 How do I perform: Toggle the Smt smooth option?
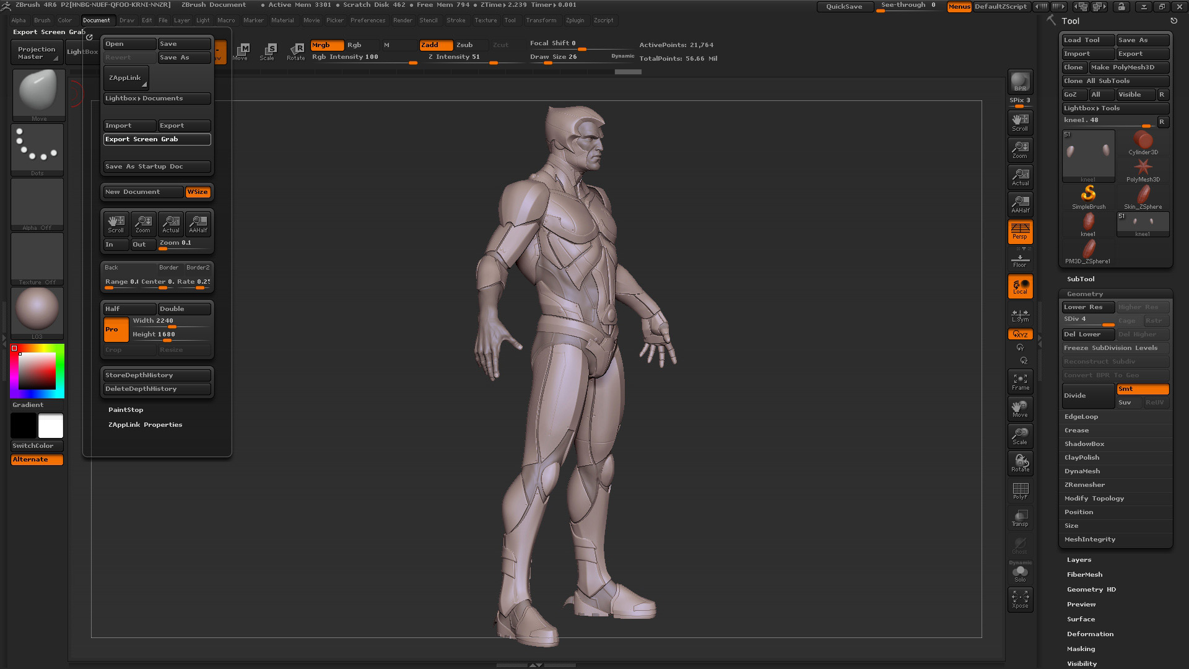coord(1143,389)
